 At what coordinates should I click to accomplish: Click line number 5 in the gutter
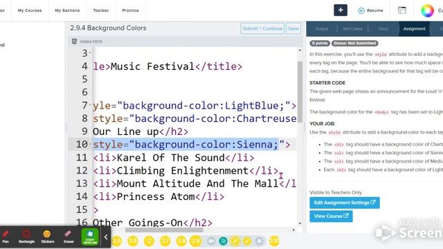click(x=84, y=80)
